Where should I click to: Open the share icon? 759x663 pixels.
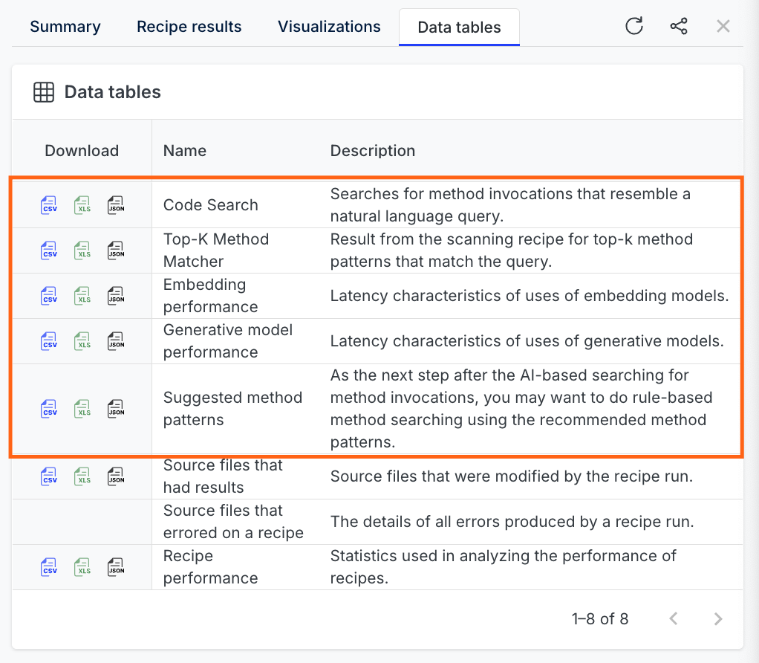tap(679, 26)
